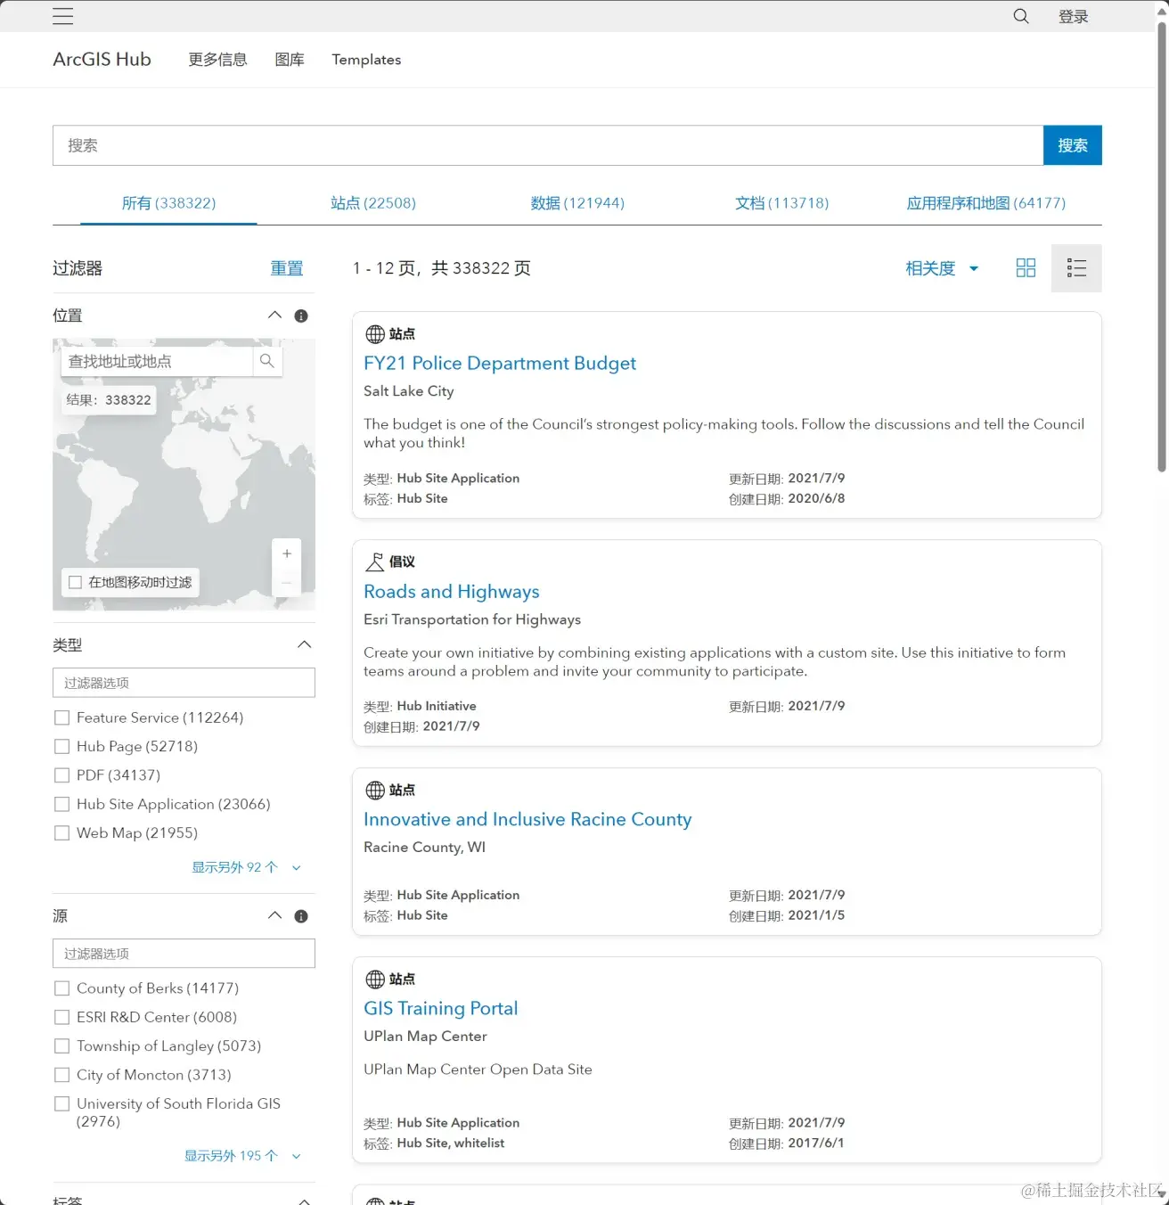Check the Feature Service filter
The height and width of the screenshot is (1205, 1169).
pyautogui.click(x=61, y=717)
